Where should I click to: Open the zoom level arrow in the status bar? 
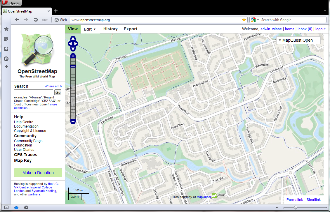(277, 207)
